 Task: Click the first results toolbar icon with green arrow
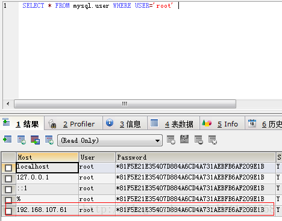click(x=7, y=139)
